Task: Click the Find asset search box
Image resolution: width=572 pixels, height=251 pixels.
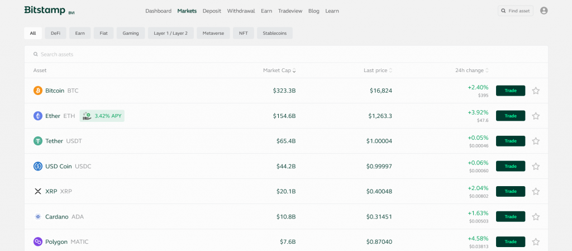Action: pos(516,11)
